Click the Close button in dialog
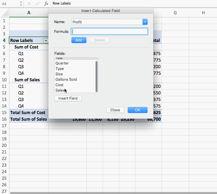The width and height of the screenshot is (217, 194). point(115,110)
